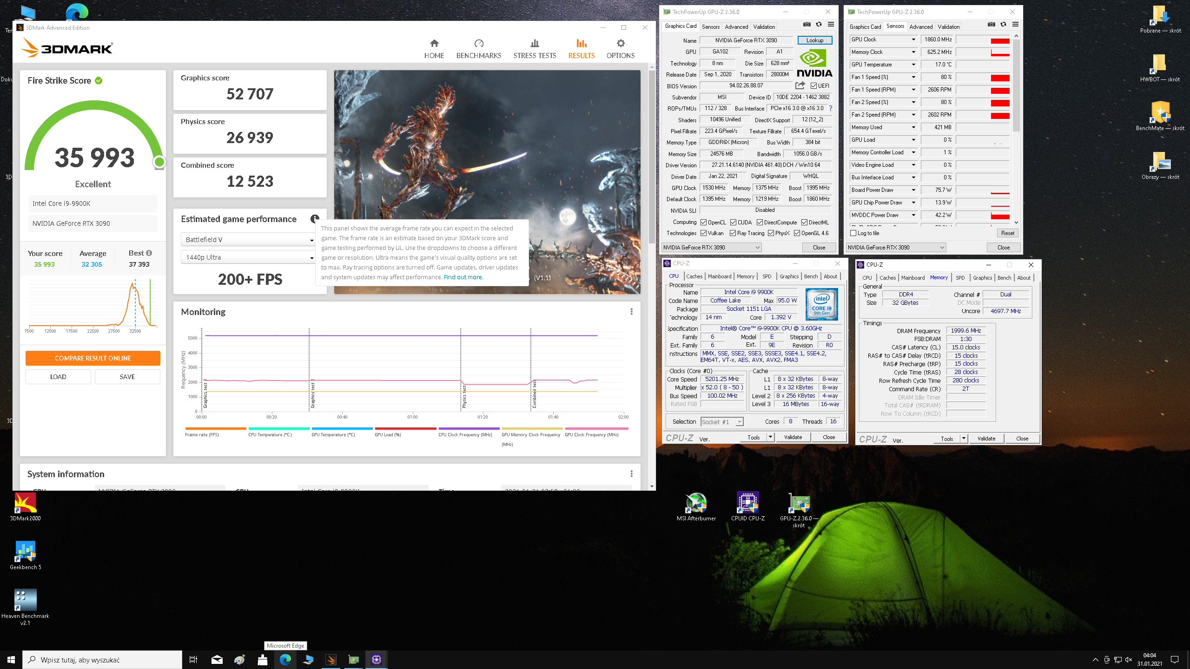Refresh data in left GPU-Z window
1190x669 pixels.
point(819,25)
